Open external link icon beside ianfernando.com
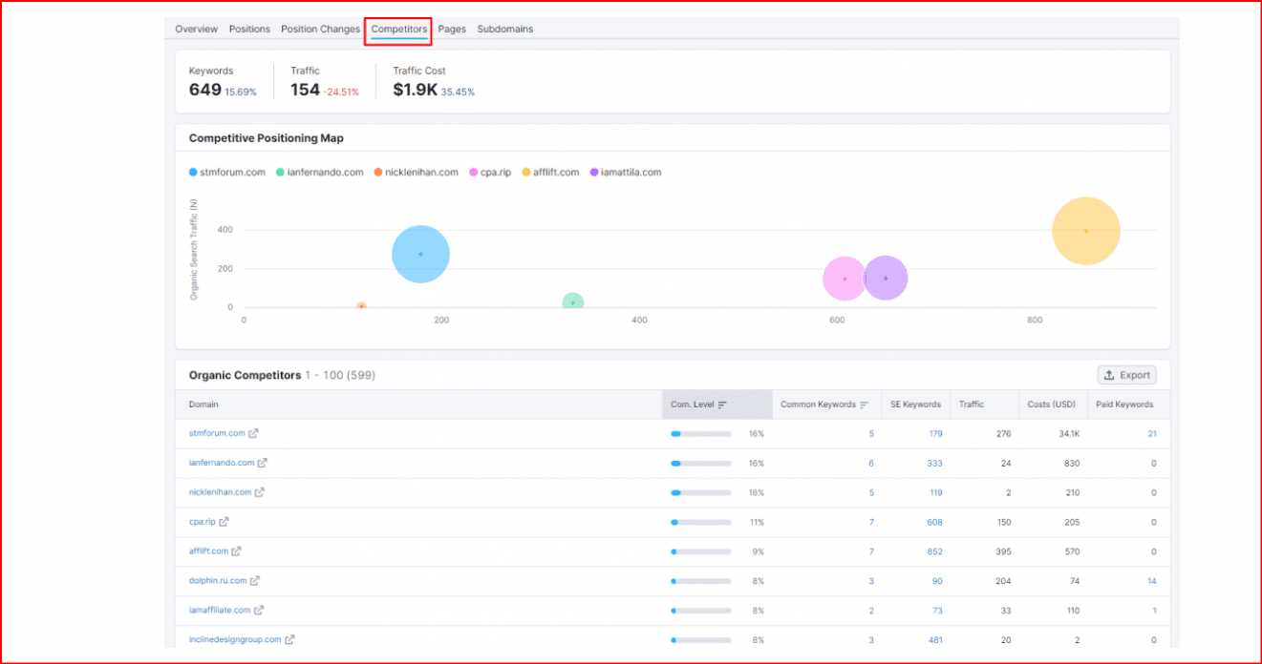This screenshot has width=1262, height=664. click(263, 463)
